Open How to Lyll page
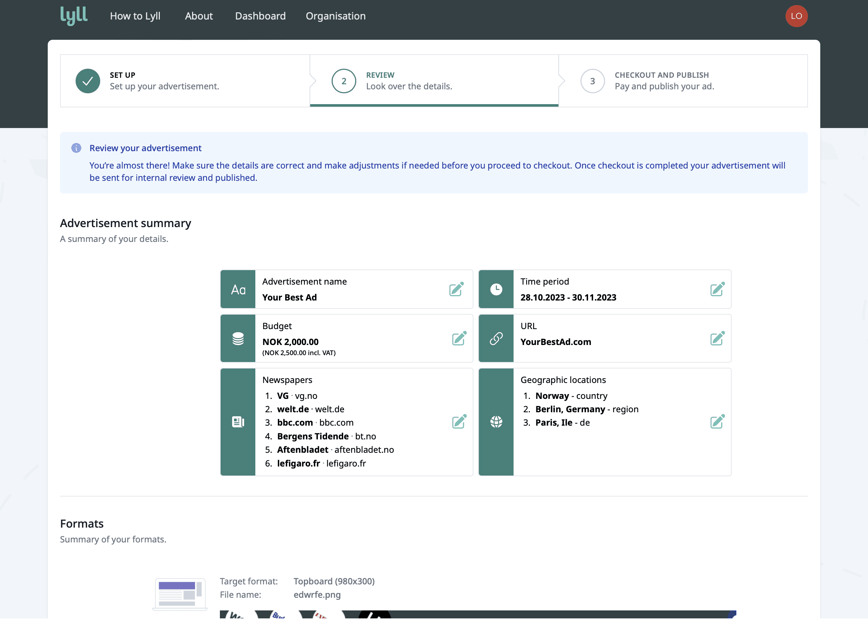868x622 pixels. 135,16
